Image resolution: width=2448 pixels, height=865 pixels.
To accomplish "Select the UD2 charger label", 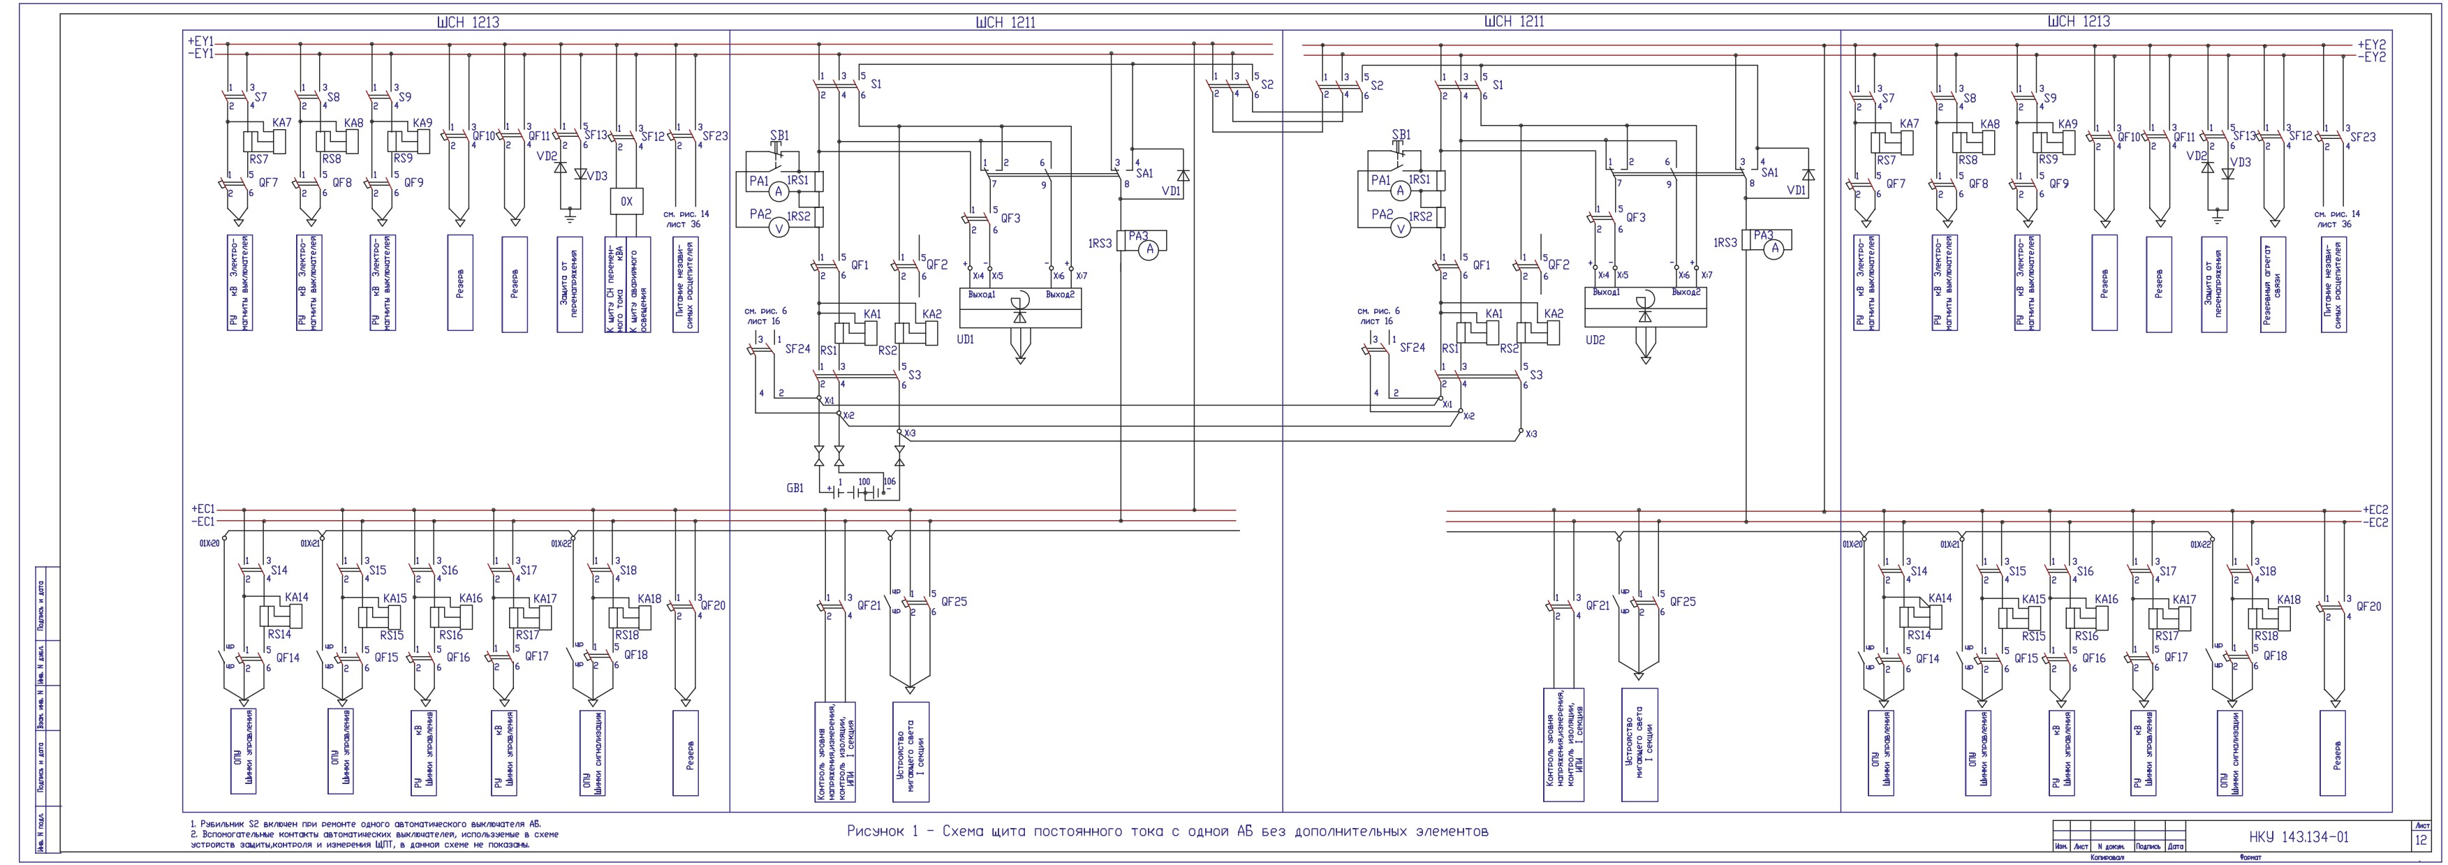I will [1595, 339].
